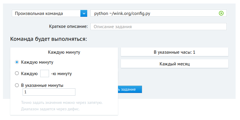Focus the 'Описание задания' description field
The width and height of the screenshot is (240, 120).
click(x=158, y=27)
